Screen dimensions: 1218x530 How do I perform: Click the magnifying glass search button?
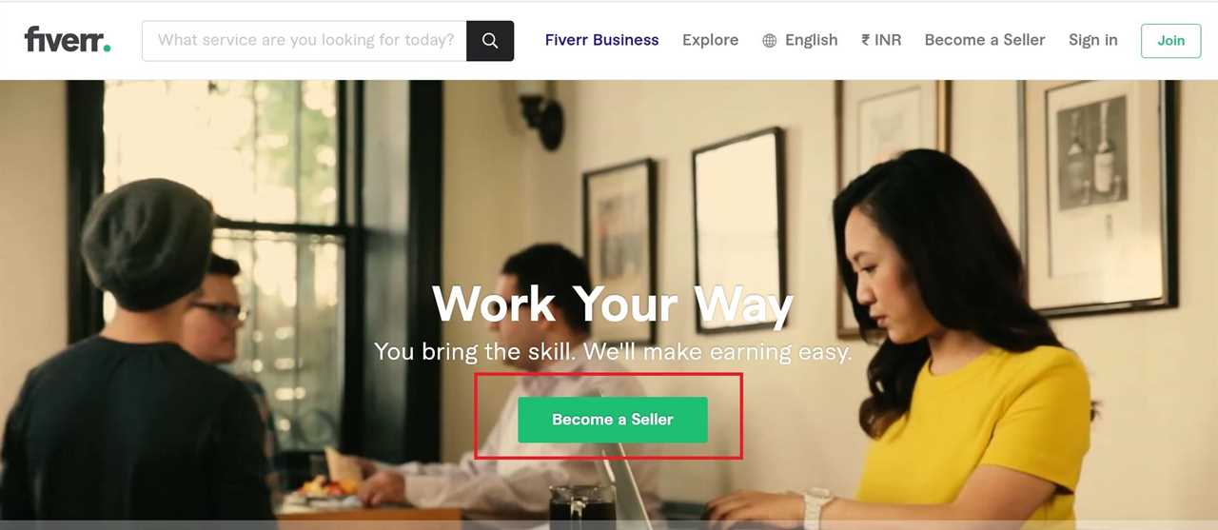click(490, 41)
